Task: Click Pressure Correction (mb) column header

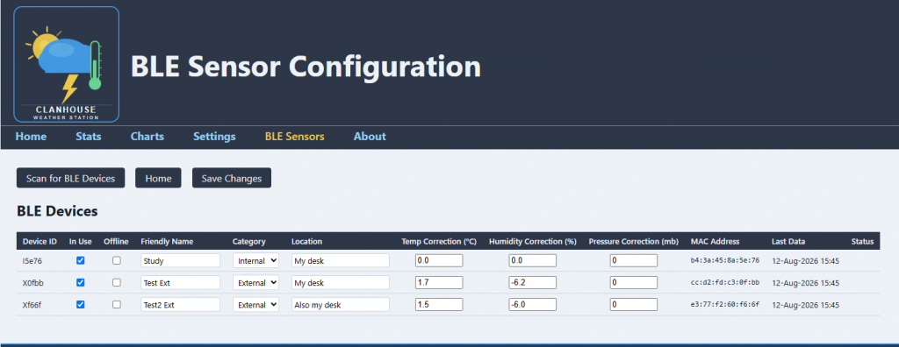Action: point(634,242)
